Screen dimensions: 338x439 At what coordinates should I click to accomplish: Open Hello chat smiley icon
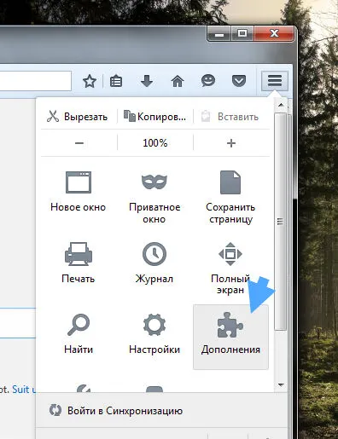[208, 81]
